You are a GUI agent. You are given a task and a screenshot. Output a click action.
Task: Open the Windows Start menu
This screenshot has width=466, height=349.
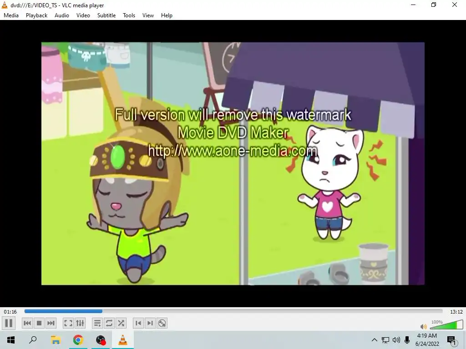[11, 340]
